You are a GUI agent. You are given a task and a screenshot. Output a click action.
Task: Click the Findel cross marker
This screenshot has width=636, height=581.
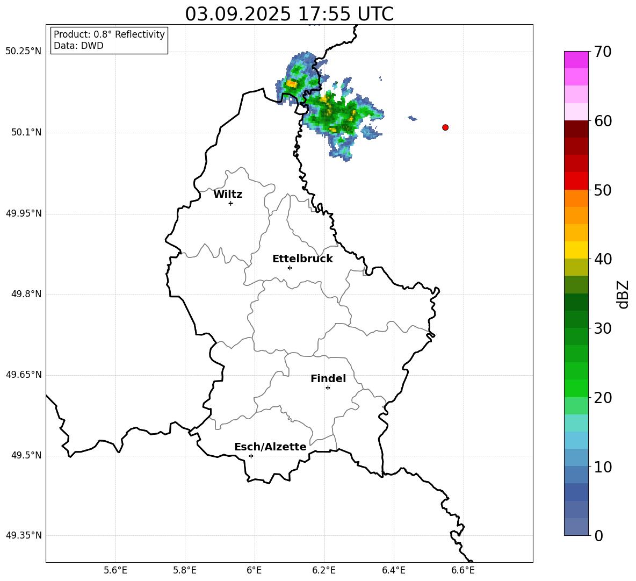pyautogui.click(x=328, y=388)
